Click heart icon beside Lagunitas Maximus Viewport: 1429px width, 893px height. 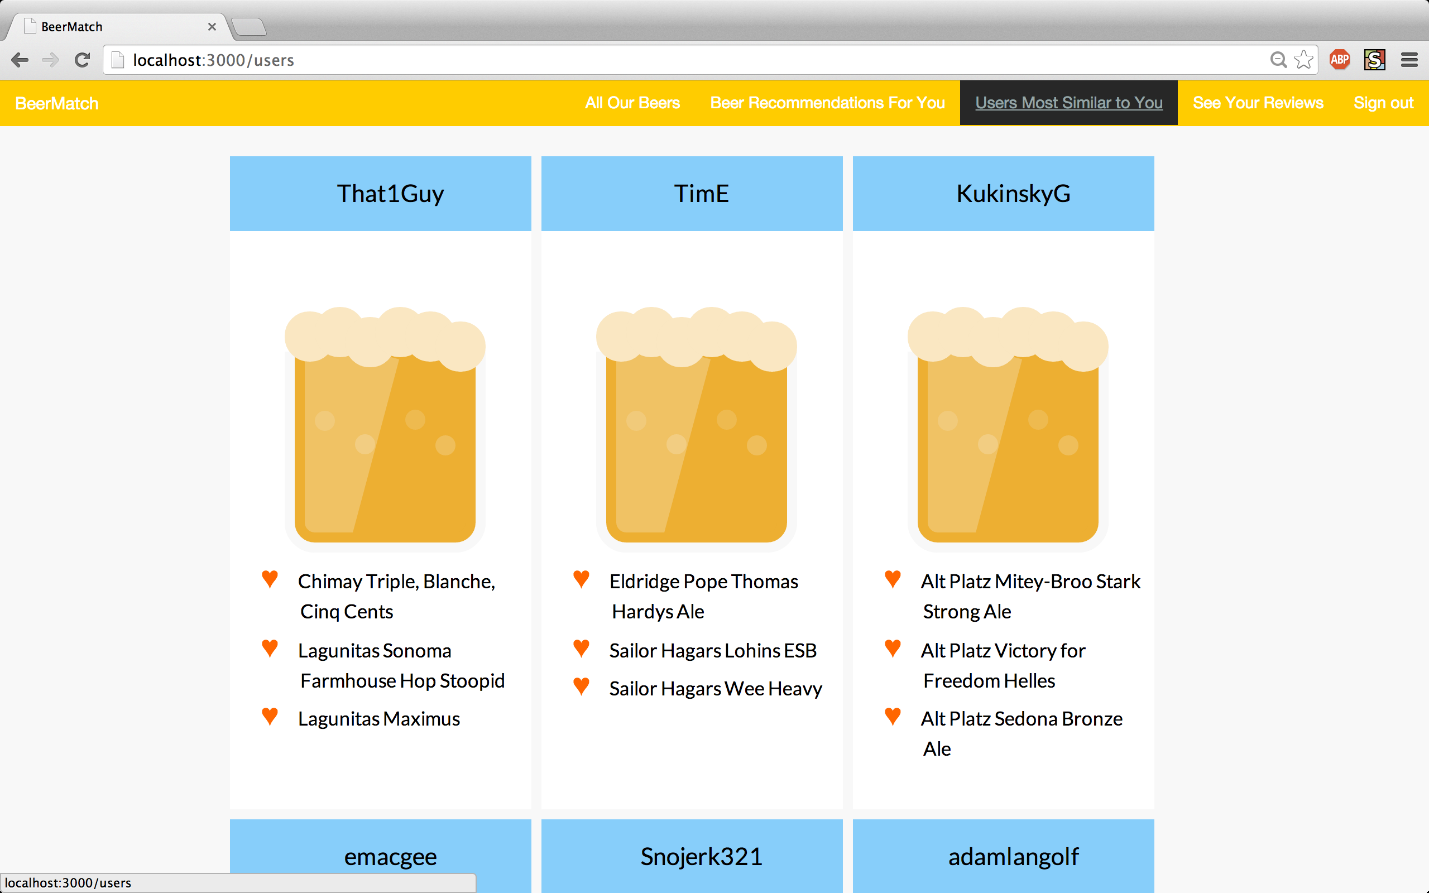270,717
